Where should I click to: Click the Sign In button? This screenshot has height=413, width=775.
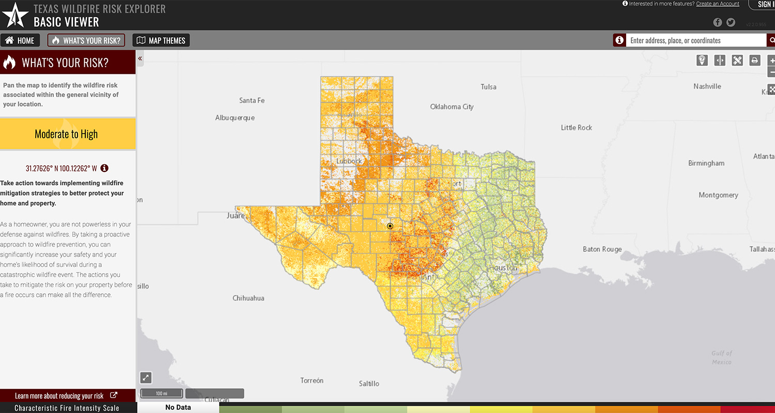pyautogui.click(x=763, y=5)
